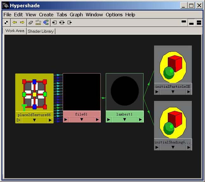Click the place2dTexture66 name label

34,115
